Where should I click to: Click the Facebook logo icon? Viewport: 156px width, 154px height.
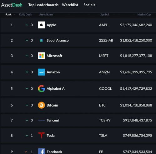tap(42, 151)
